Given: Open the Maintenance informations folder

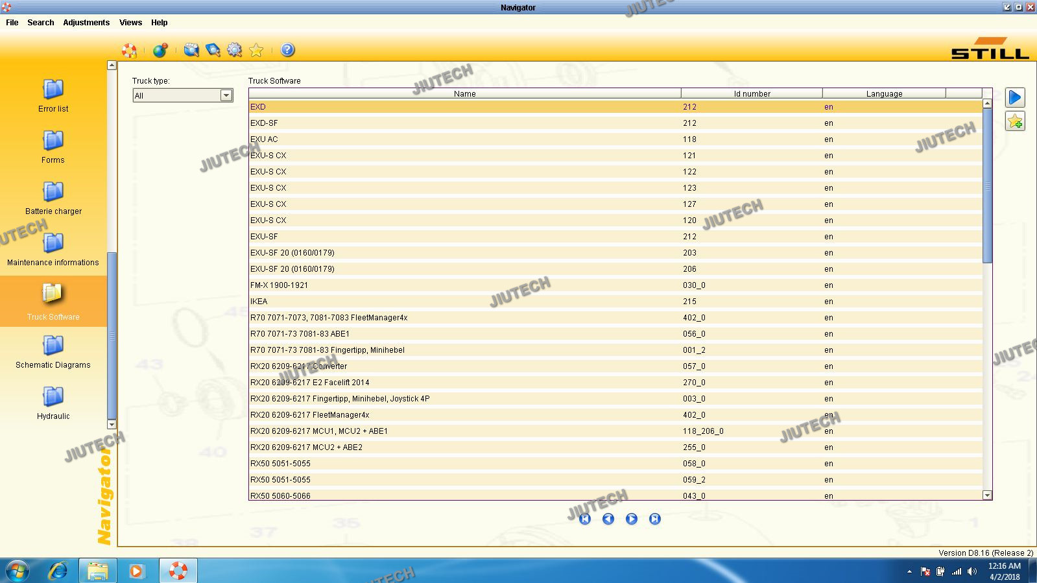Looking at the screenshot, I should click(x=53, y=249).
